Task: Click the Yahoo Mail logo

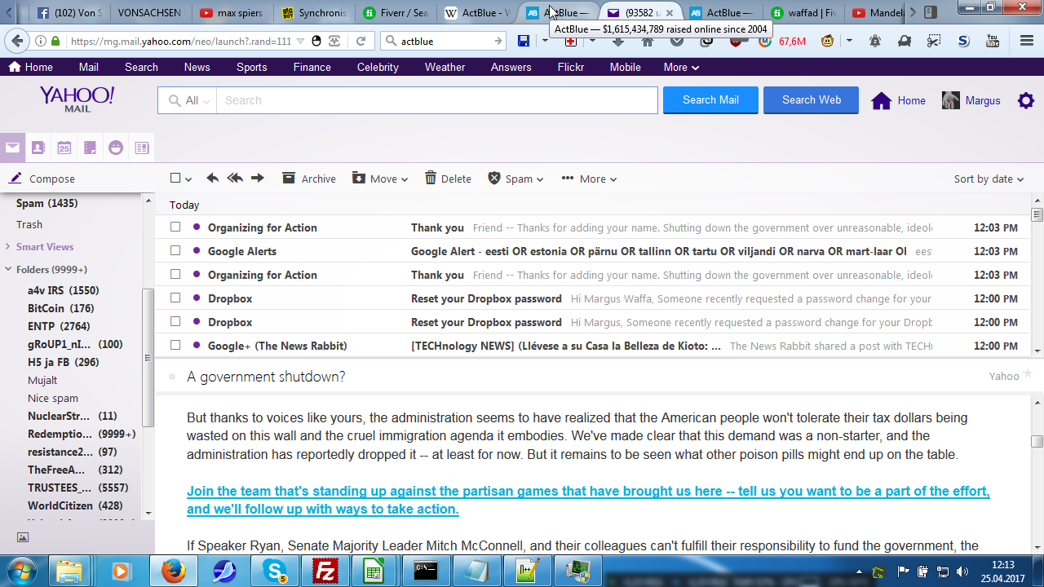Action: click(x=77, y=99)
